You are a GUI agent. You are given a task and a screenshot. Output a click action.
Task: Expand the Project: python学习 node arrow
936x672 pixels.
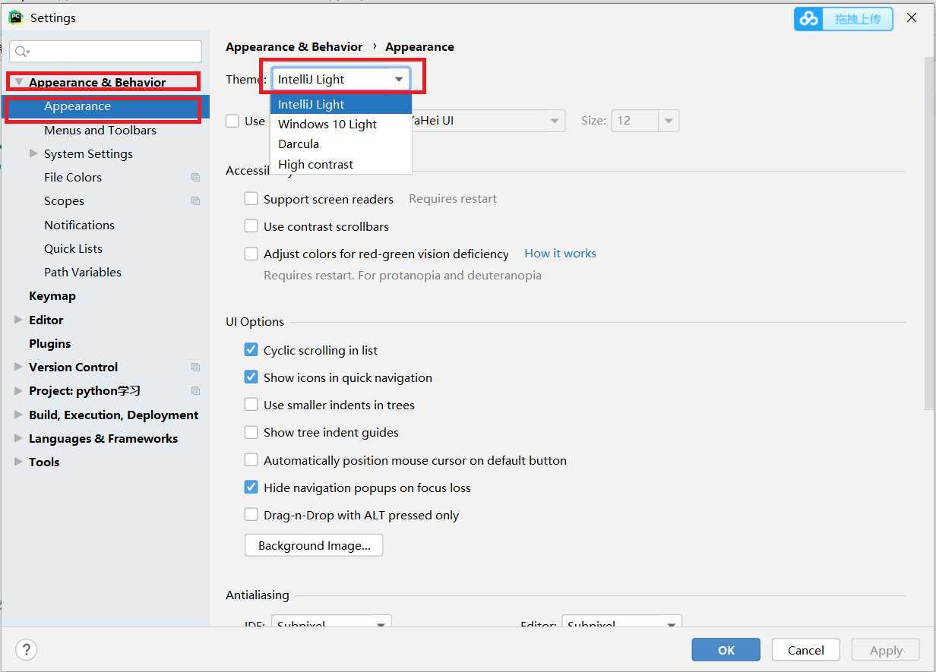point(18,391)
